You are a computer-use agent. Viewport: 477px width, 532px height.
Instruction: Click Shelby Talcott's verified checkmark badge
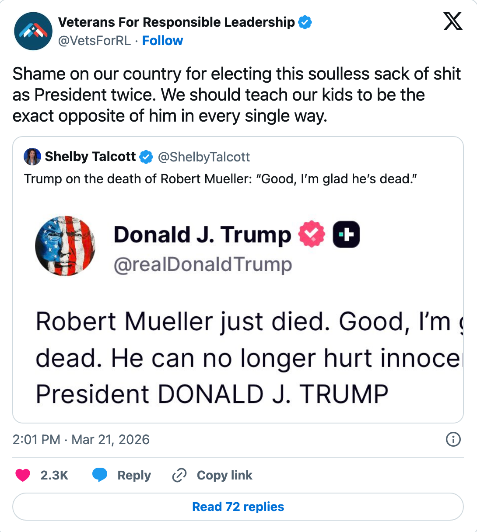[146, 157]
